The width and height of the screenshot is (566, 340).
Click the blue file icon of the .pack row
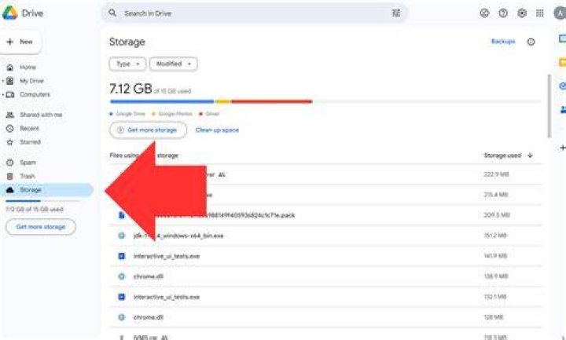coord(122,215)
